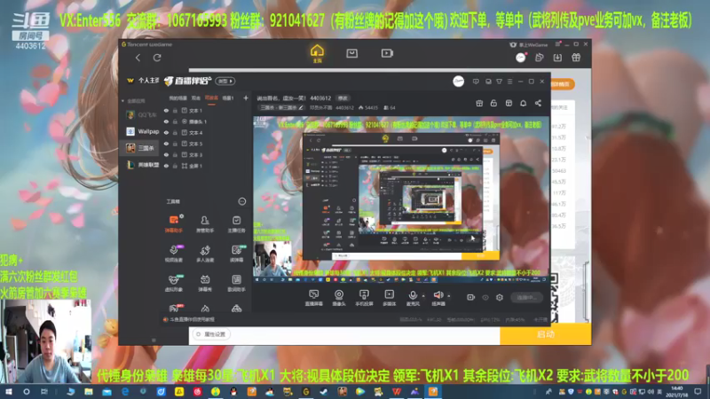Open stream settings with the gear icon
710x399 pixels.
pos(500,297)
